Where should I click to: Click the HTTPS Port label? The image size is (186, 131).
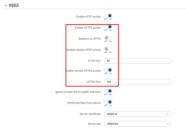pyautogui.click(x=94, y=82)
